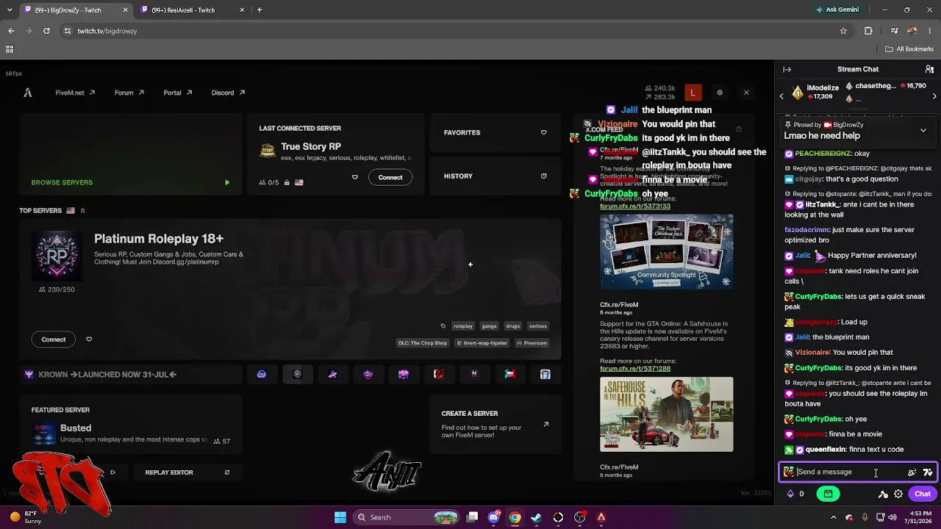
Task: Connect to True Story RP server
Action: (x=390, y=177)
